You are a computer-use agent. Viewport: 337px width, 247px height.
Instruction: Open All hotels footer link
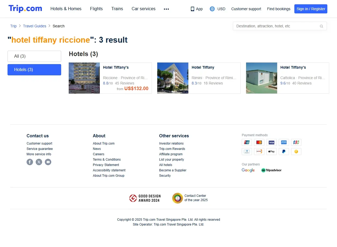tap(166, 165)
